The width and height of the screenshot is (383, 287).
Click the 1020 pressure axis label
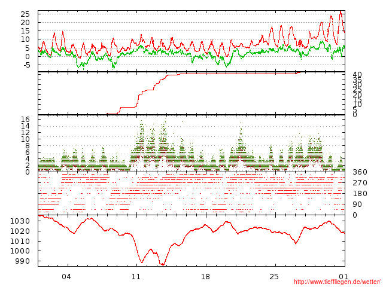[x=20, y=231]
